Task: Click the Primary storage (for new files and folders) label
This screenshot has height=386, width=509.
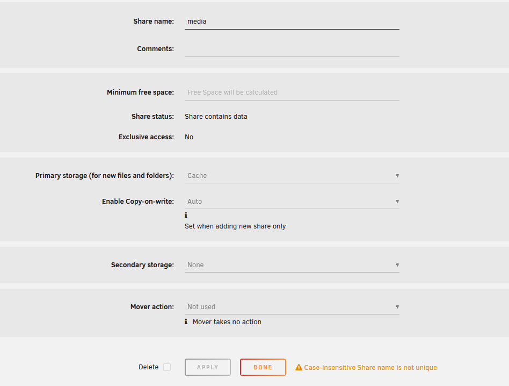Action: [105, 175]
